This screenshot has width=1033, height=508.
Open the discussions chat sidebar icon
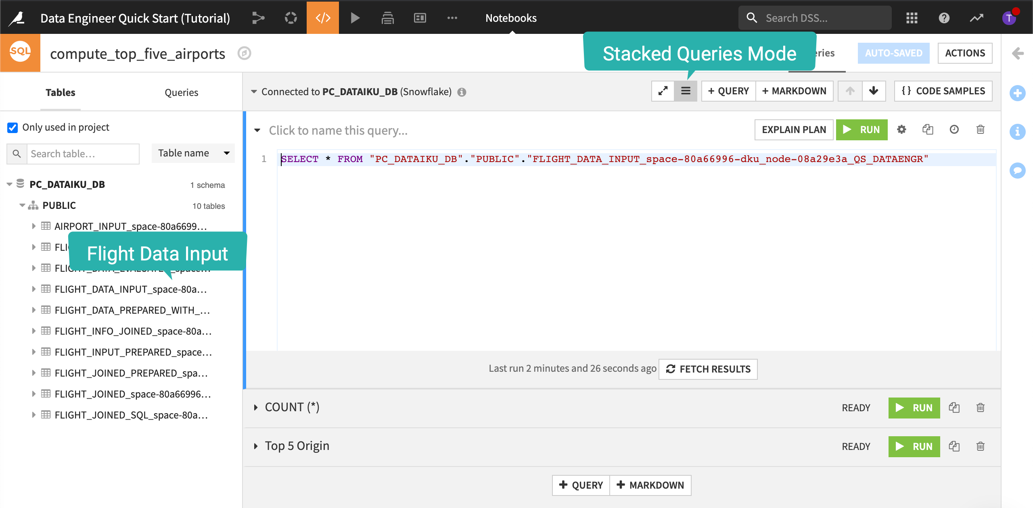point(1017,170)
